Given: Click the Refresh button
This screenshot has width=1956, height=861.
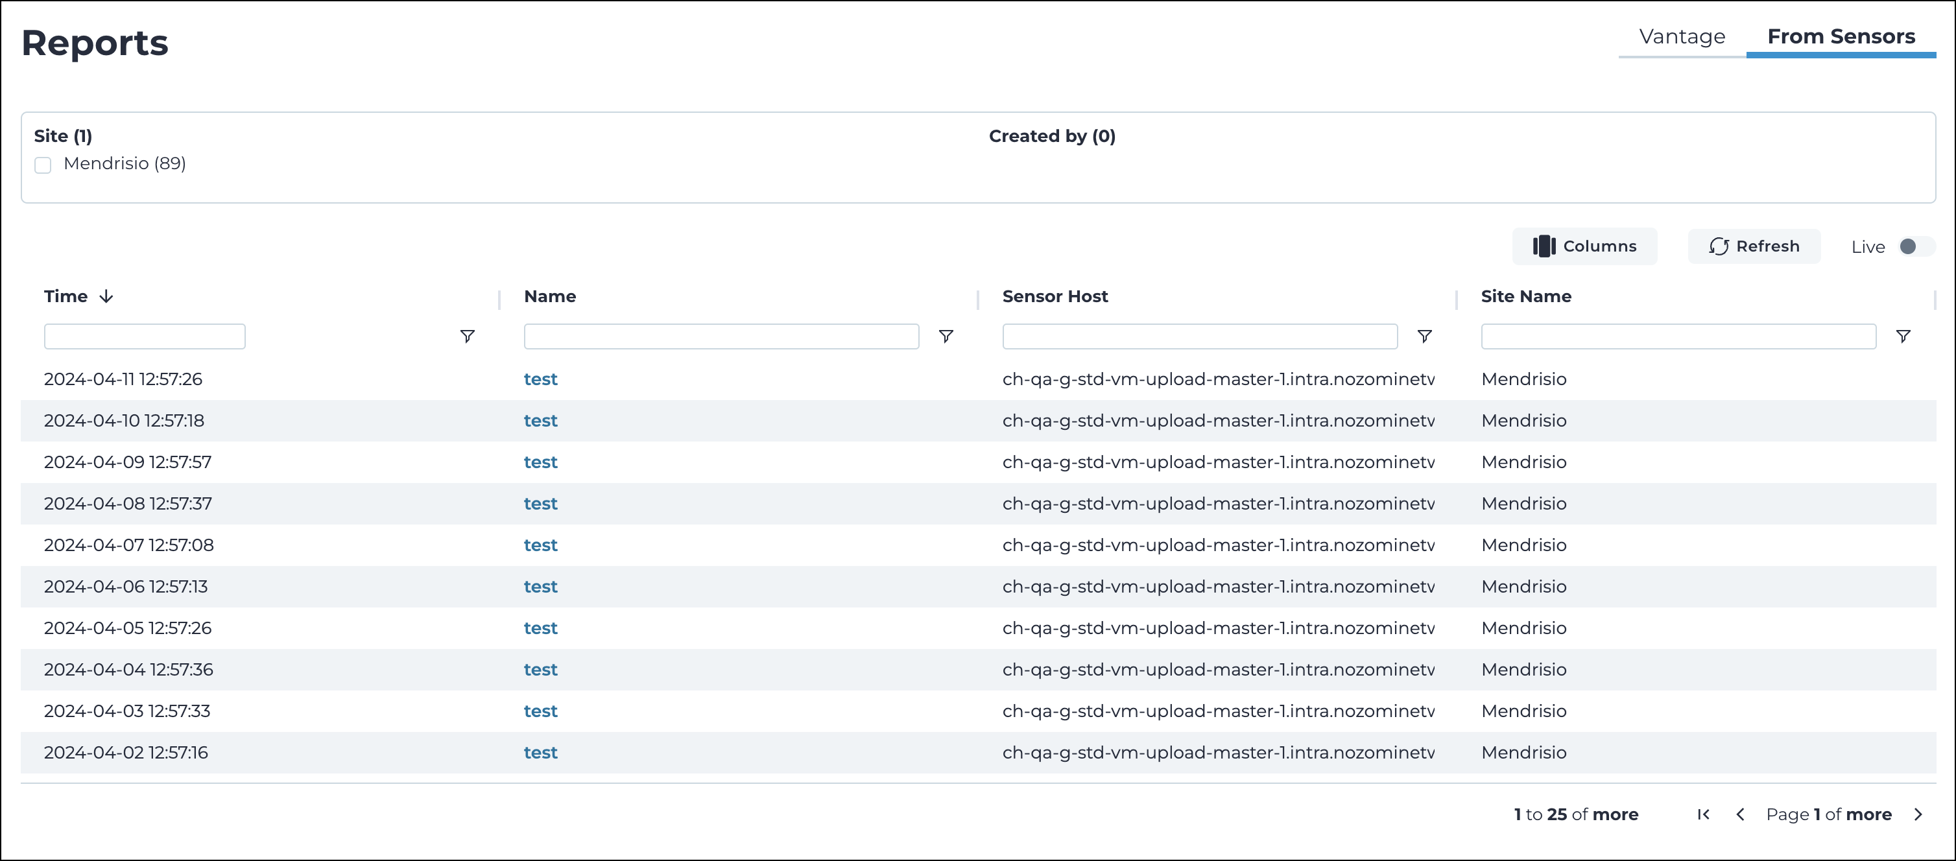Looking at the screenshot, I should 1753,246.
